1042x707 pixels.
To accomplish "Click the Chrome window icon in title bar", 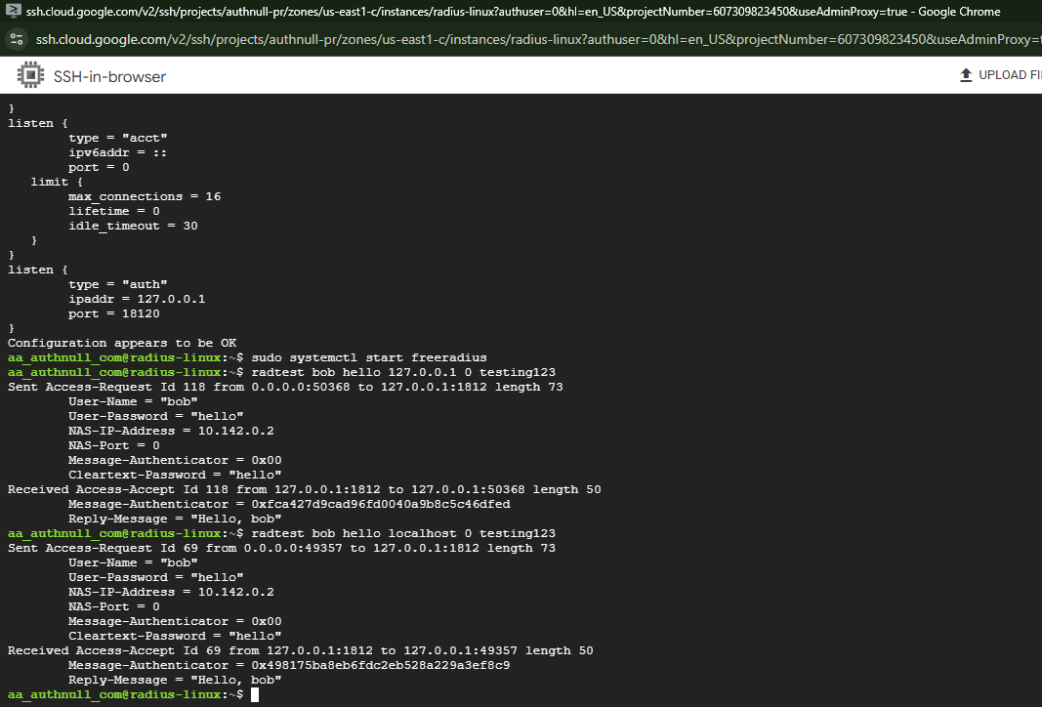I will 12,12.
